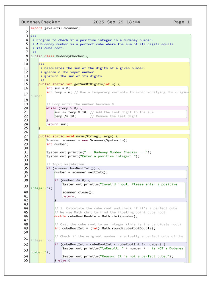Click the int cubeRootInt = Math.round line
Image resolution: width=211 pixels, height=281 pixels.
point(105,228)
